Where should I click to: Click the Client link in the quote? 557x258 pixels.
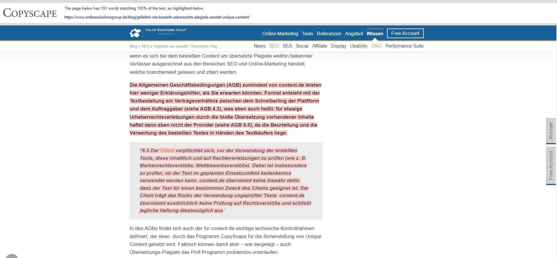pos(167,150)
